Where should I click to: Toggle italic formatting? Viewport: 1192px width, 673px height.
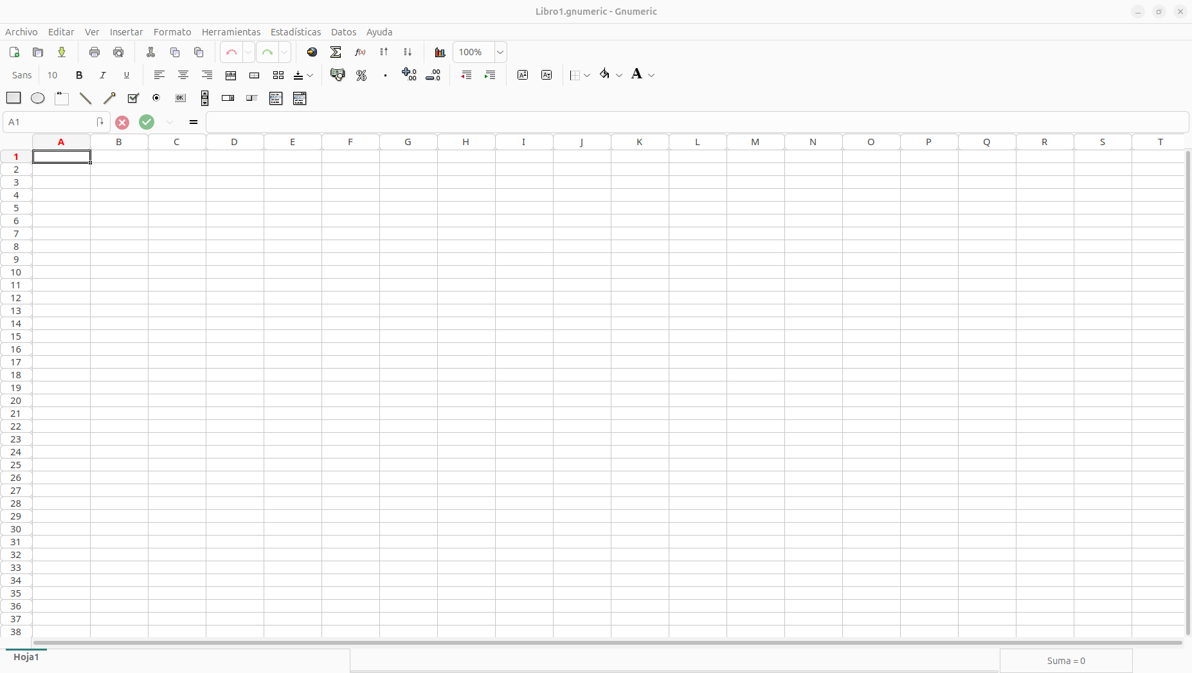(103, 75)
